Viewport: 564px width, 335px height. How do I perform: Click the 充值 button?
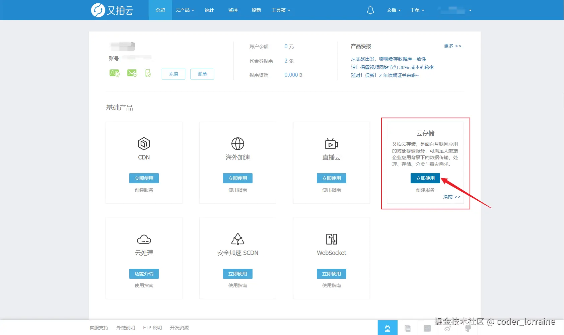click(173, 74)
